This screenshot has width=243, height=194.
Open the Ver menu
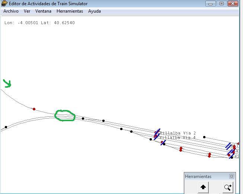coord(27,11)
